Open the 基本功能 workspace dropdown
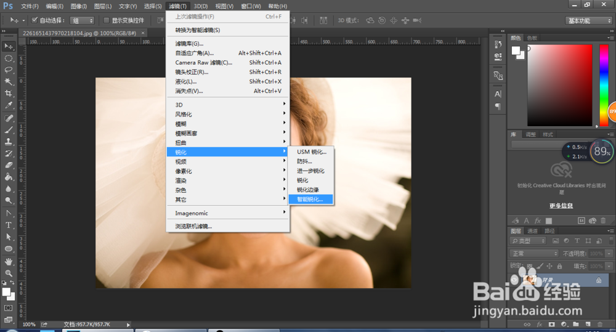616x332 pixels. click(588, 20)
